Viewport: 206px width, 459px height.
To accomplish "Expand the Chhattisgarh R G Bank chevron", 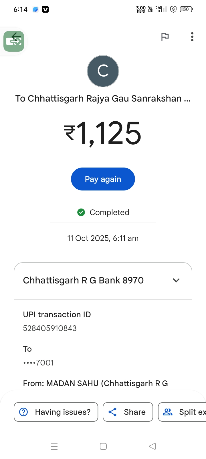I will click(176, 280).
